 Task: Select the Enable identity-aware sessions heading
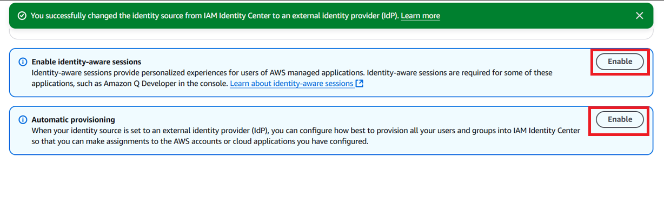point(87,62)
